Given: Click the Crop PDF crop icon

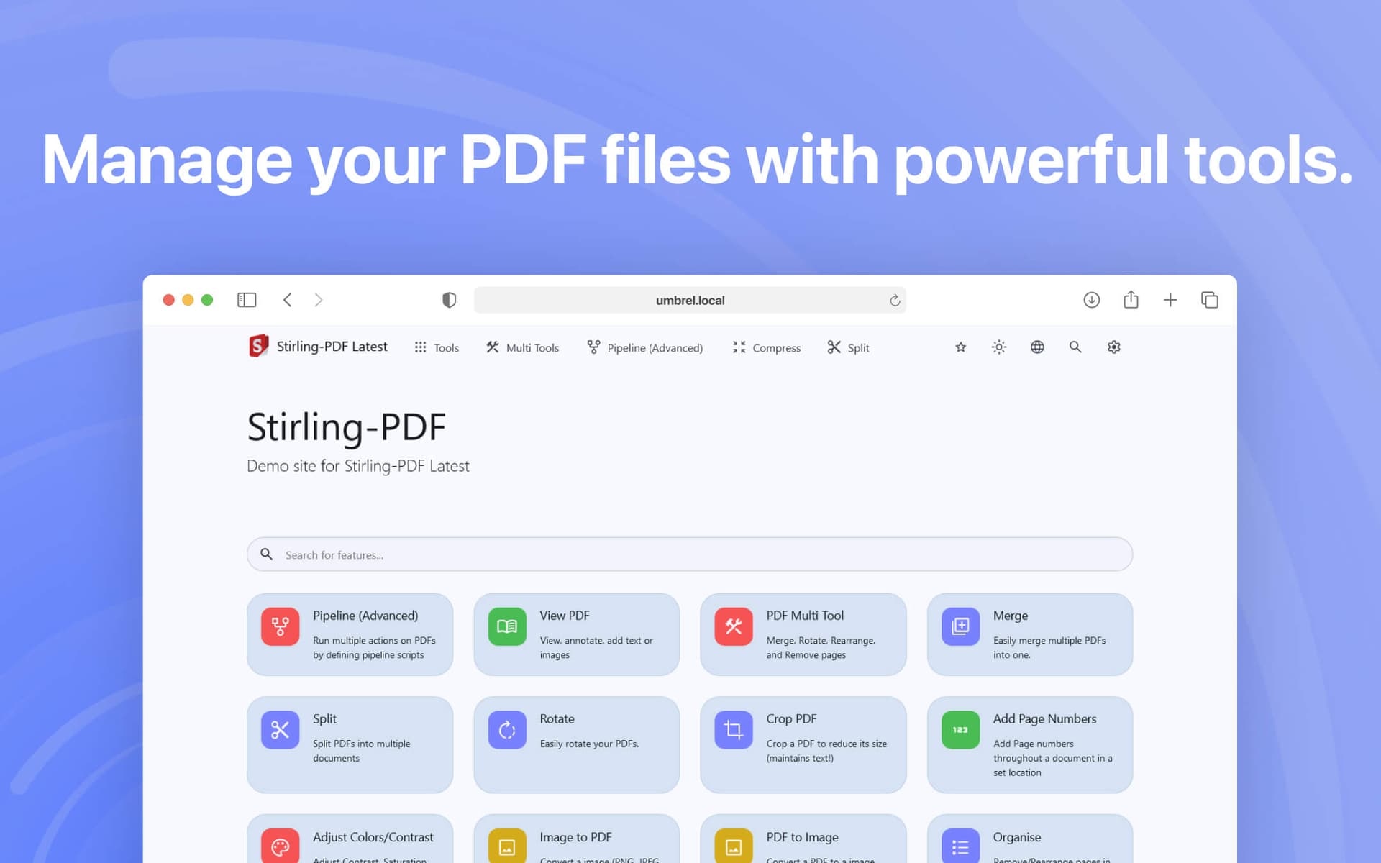Looking at the screenshot, I should click(733, 729).
